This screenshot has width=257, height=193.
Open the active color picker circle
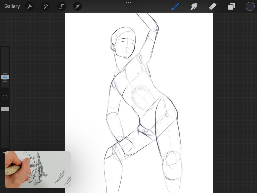(250, 6)
